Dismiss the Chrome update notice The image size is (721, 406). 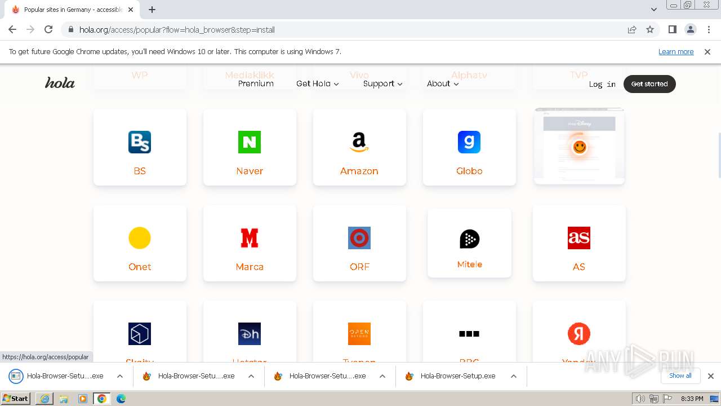pyautogui.click(x=707, y=52)
